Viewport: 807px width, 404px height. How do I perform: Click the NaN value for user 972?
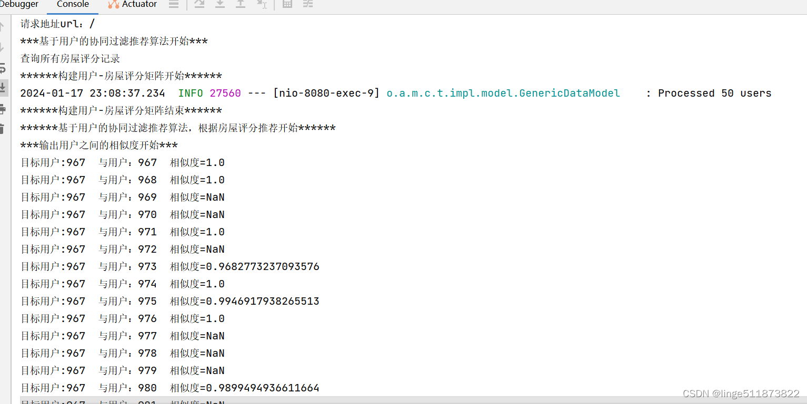coord(215,250)
